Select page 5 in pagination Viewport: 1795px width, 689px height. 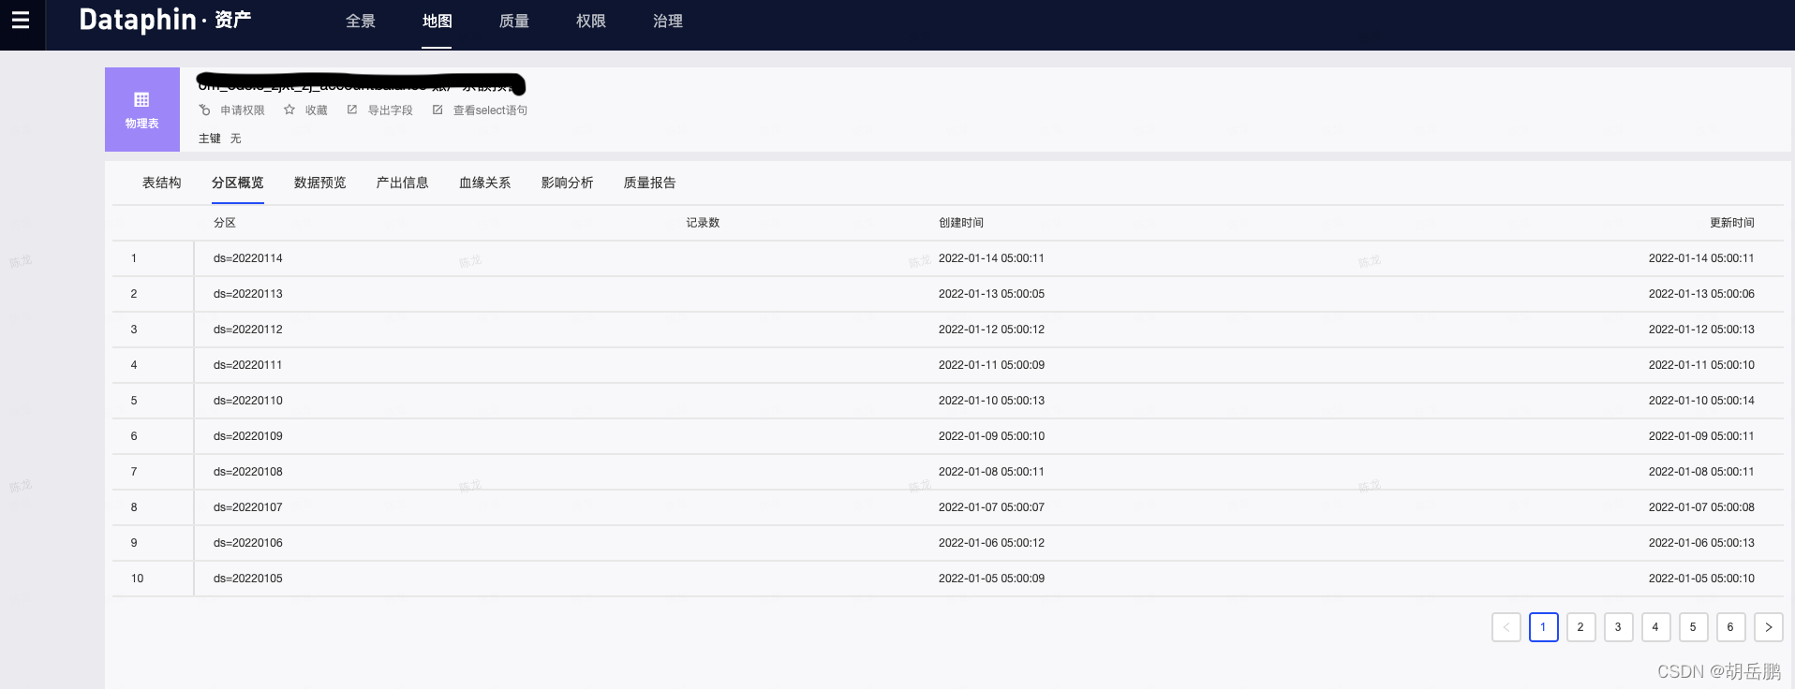[1693, 627]
